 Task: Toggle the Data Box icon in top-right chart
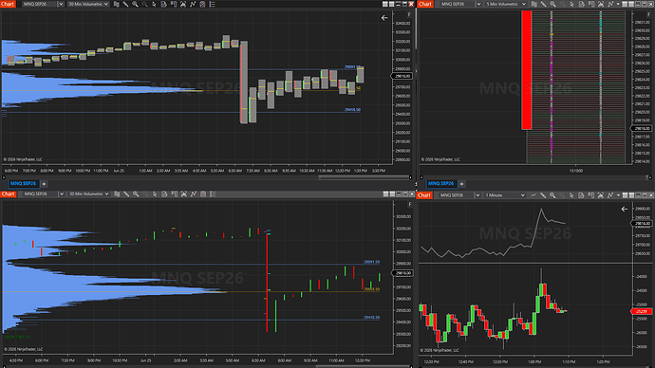pos(582,4)
